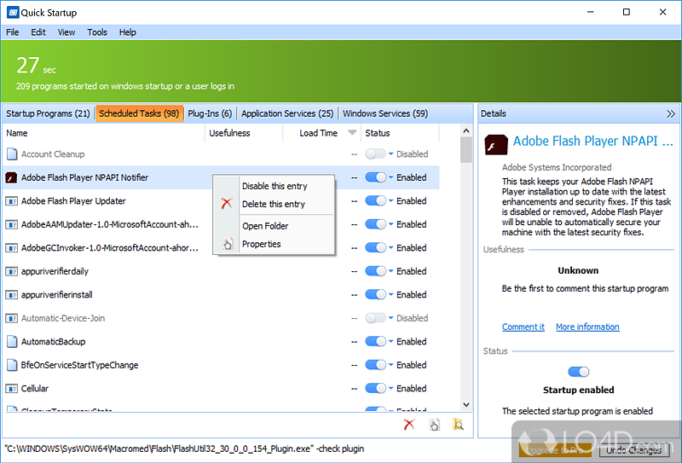This screenshot has width=682, height=463.
Task: Open status dropdown arrow for Cellular
Action: coord(391,389)
